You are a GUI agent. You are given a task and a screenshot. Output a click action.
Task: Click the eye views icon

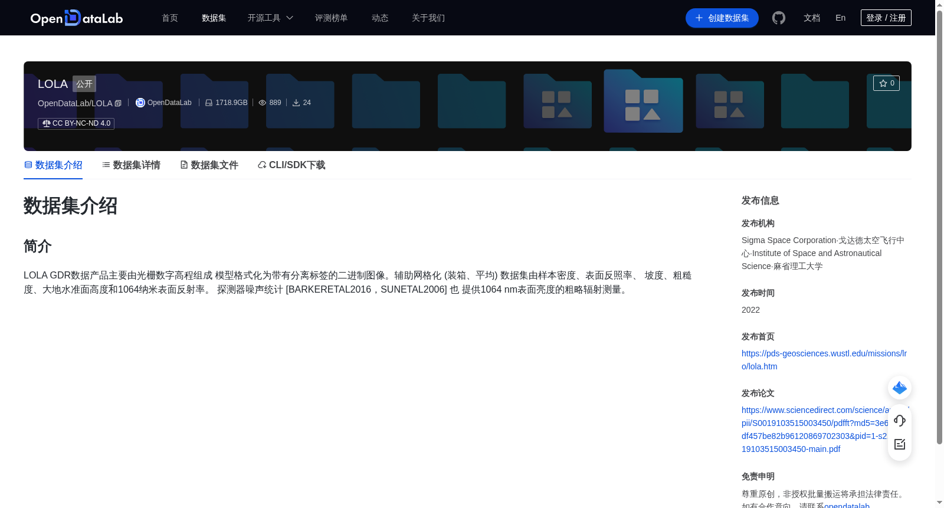263,103
